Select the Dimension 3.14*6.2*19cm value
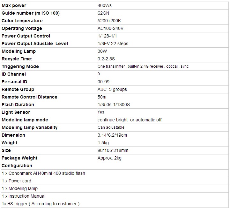The image size is (230, 211). [x=112, y=135]
